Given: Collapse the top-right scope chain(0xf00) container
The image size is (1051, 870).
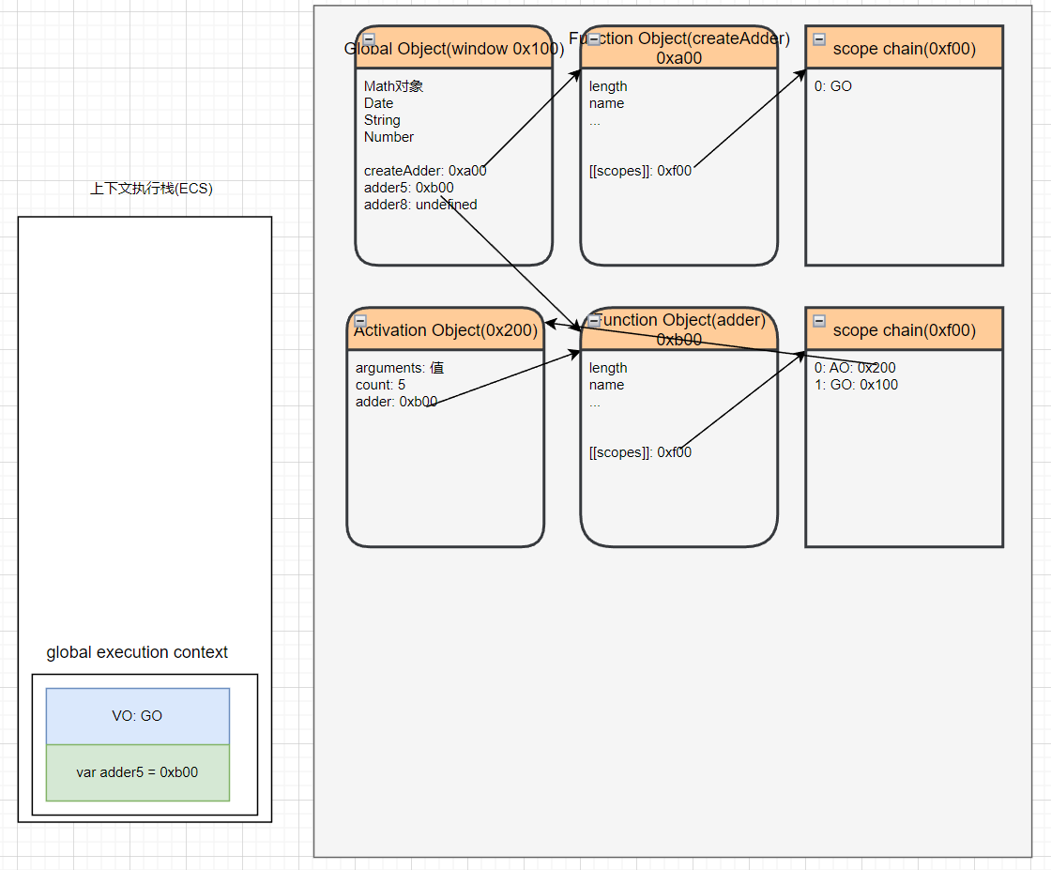Looking at the screenshot, I should point(819,39).
